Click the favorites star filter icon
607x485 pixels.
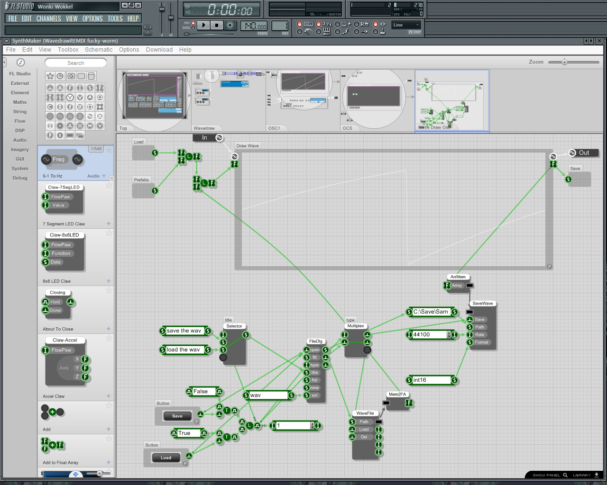(50, 76)
